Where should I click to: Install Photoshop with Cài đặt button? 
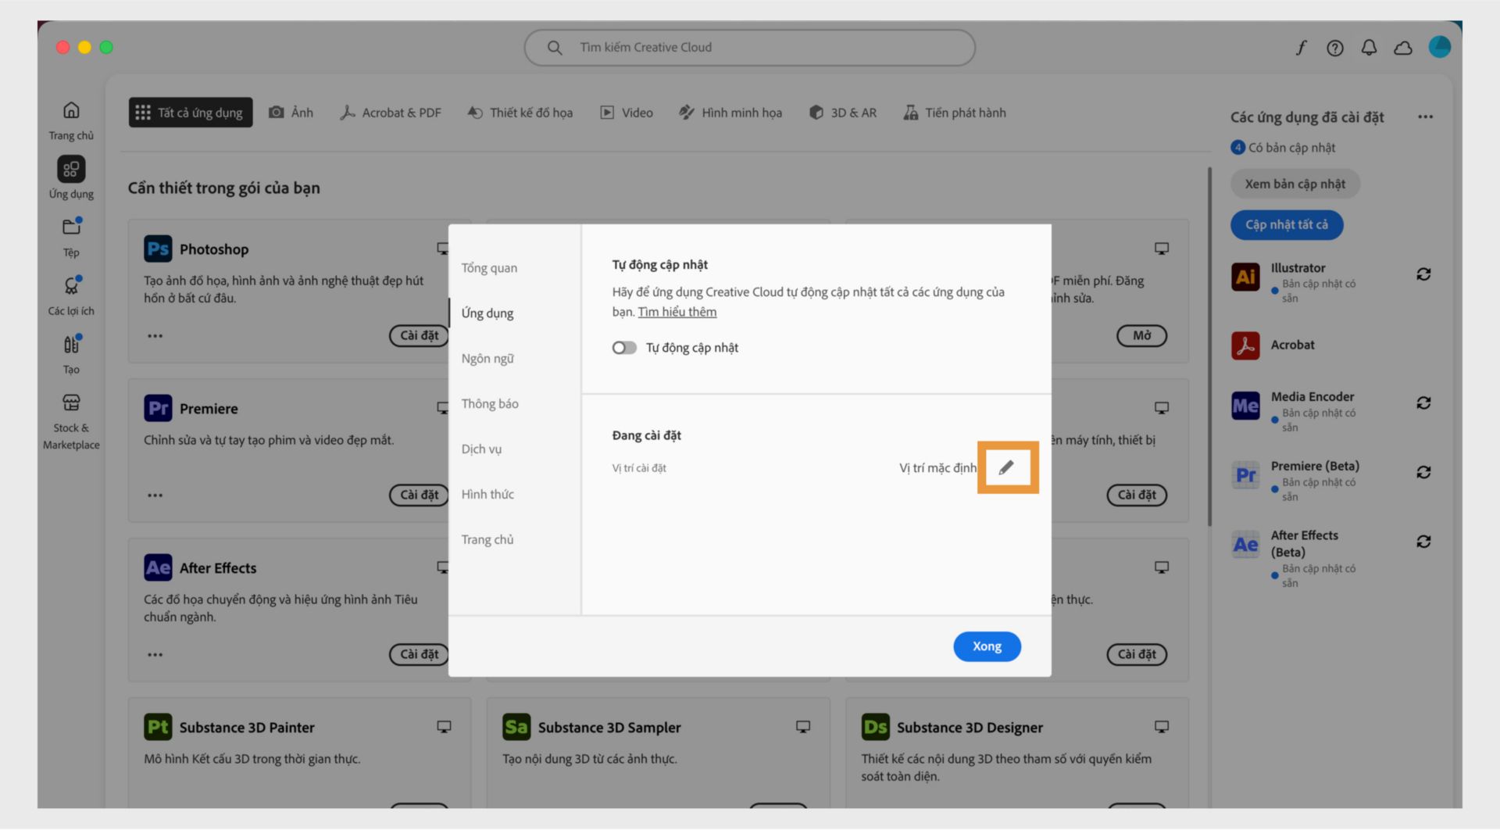[x=419, y=335]
